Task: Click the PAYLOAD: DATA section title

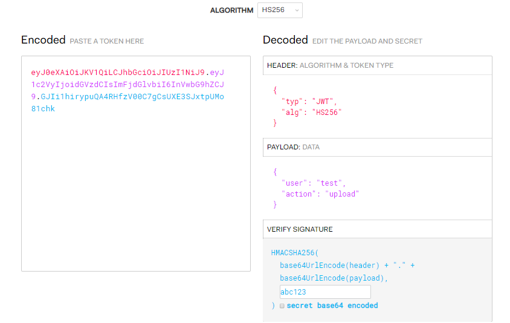Action: 293,147
